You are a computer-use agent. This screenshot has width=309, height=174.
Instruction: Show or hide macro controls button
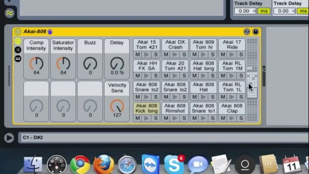pos(18,41)
